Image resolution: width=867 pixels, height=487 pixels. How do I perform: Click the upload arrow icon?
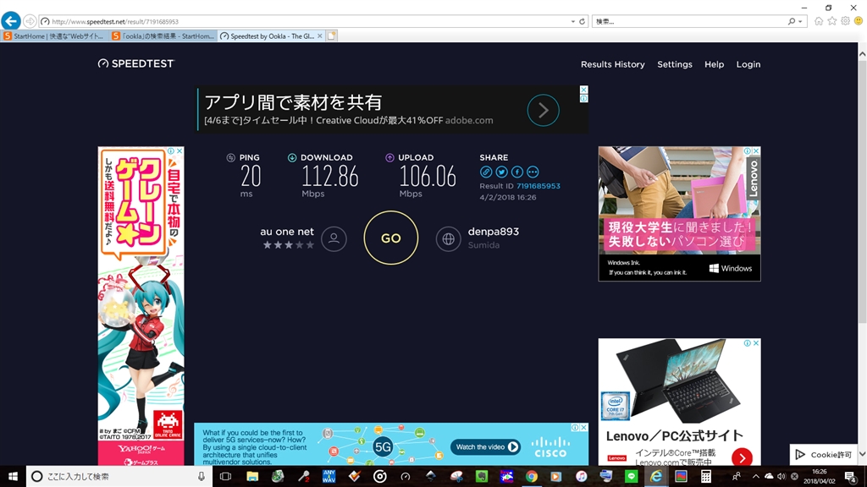coord(389,157)
